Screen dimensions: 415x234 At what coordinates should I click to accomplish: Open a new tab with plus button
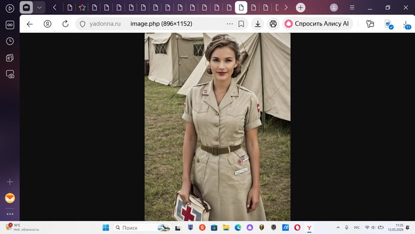301,8
